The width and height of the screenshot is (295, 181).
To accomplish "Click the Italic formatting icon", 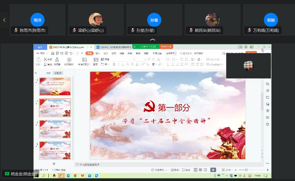I will (x=119, y=65).
